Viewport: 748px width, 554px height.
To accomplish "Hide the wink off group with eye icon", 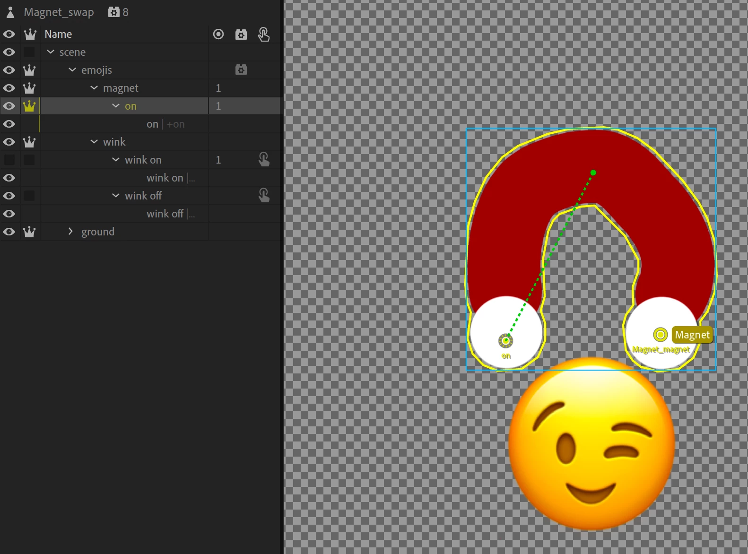I will pos(9,196).
